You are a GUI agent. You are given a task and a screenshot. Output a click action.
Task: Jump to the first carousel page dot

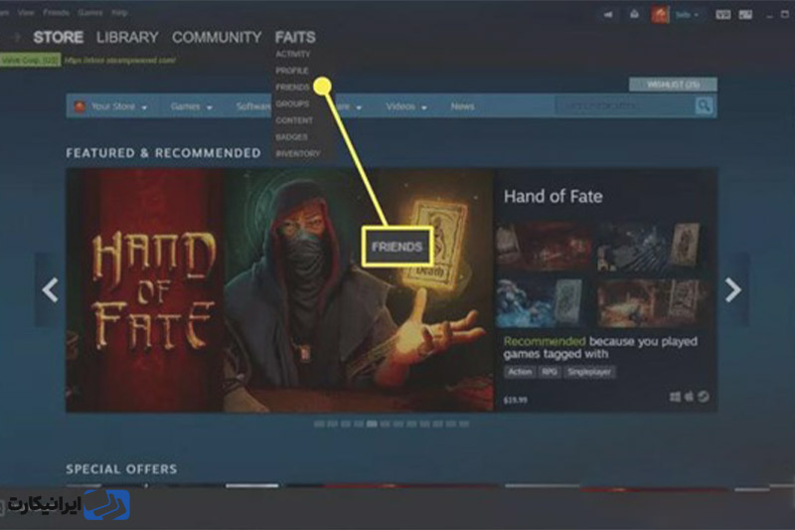point(319,424)
